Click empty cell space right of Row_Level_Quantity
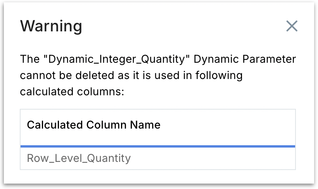 pos(213,158)
